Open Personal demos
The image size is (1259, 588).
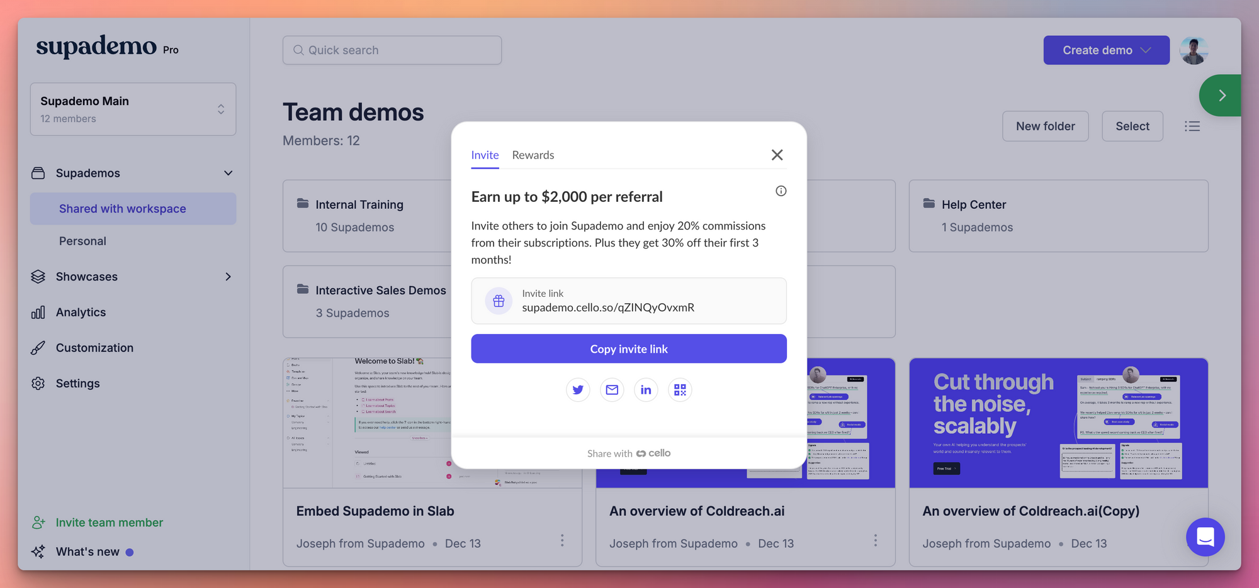pyautogui.click(x=82, y=241)
